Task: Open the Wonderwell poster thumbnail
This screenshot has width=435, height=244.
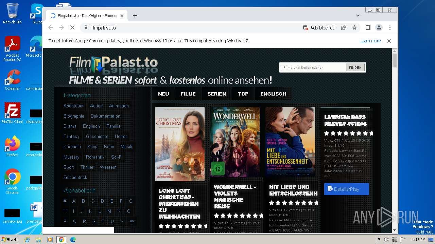Action: point(235,142)
